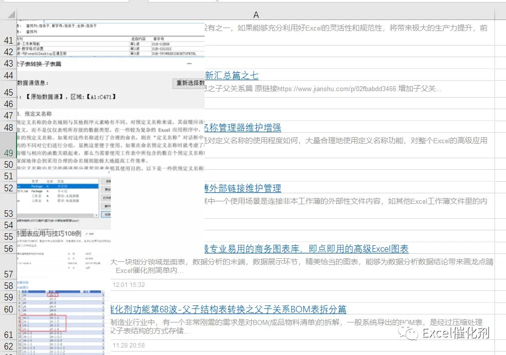The width and height of the screenshot is (506, 355).
Task: Select the cell showing "11.28 20:58"
Action: [x=129, y=345]
